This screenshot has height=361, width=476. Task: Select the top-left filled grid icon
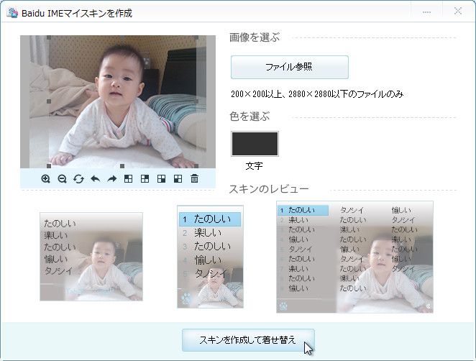pos(129,179)
